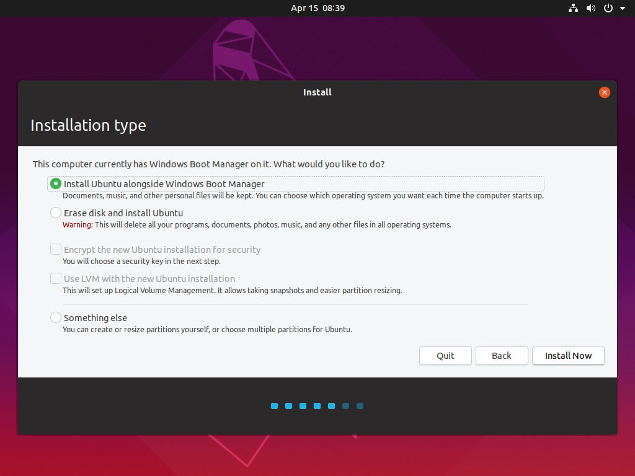Open the network connection icon in top bar
Viewport: 635px width, 476px height.
coord(573,8)
